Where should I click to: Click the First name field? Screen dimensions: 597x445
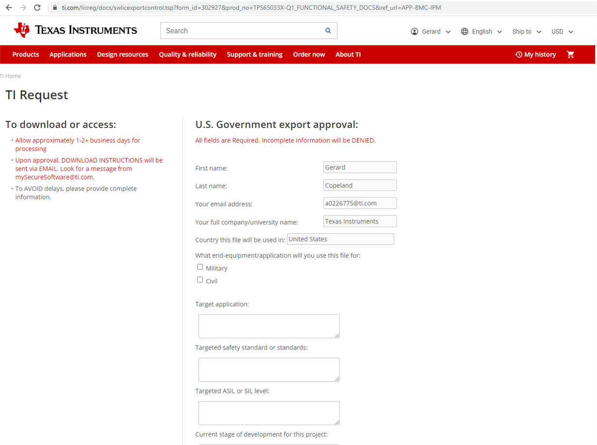tap(360, 167)
